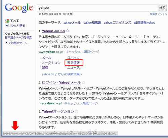Open 検索オプション link
168x138 pixels.
click(x=159, y=14)
